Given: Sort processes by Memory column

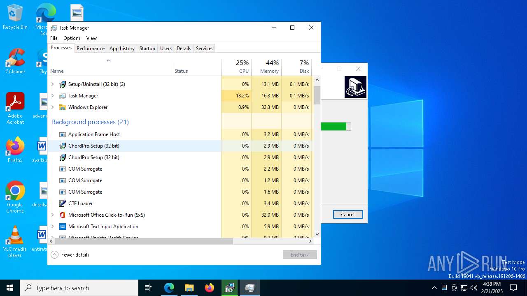Looking at the screenshot, I should coord(266,67).
